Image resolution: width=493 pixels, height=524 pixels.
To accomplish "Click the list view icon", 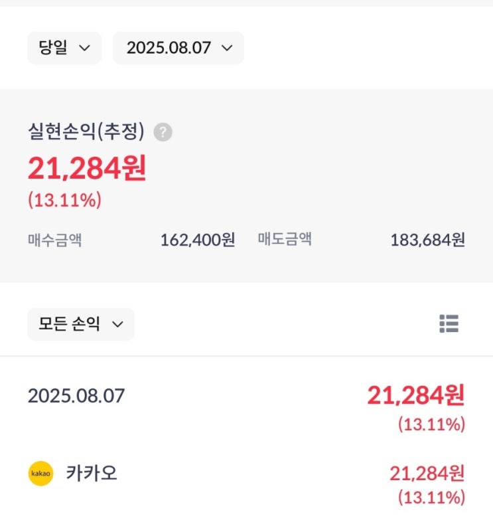I will tap(449, 324).
